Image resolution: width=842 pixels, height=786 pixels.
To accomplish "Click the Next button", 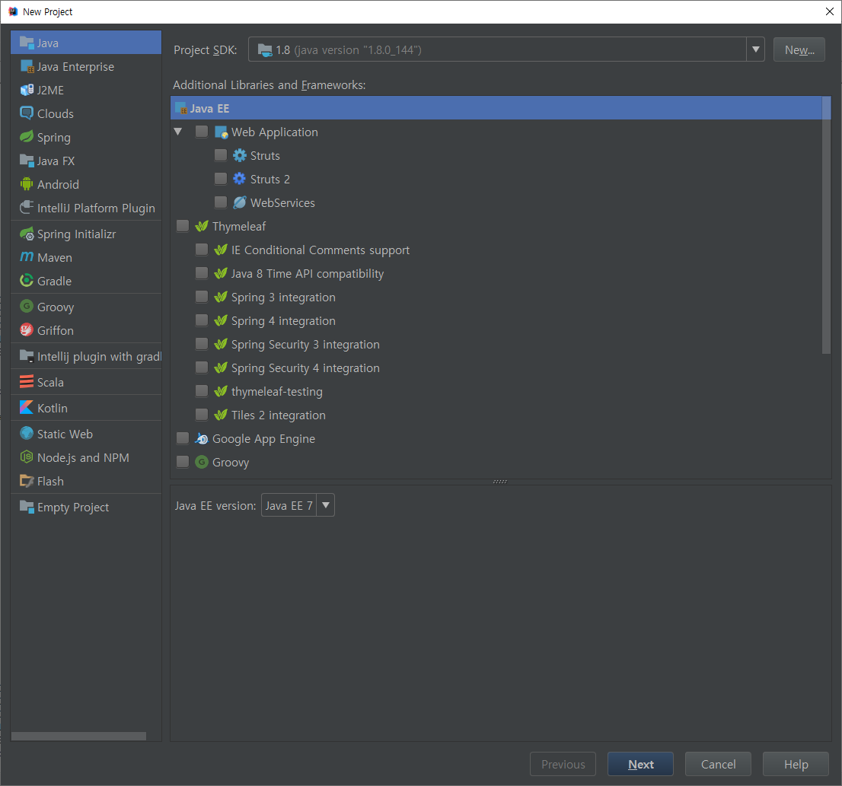I will tap(640, 764).
